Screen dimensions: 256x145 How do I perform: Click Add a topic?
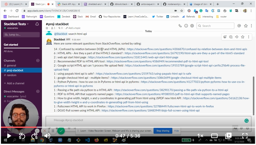73,28
